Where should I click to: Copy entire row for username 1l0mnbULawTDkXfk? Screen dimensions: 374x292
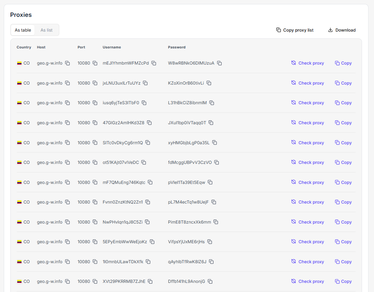click(x=343, y=262)
